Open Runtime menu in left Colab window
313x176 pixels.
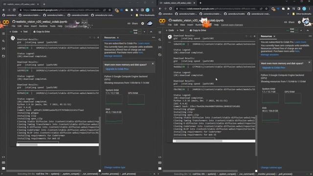[43, 26]
